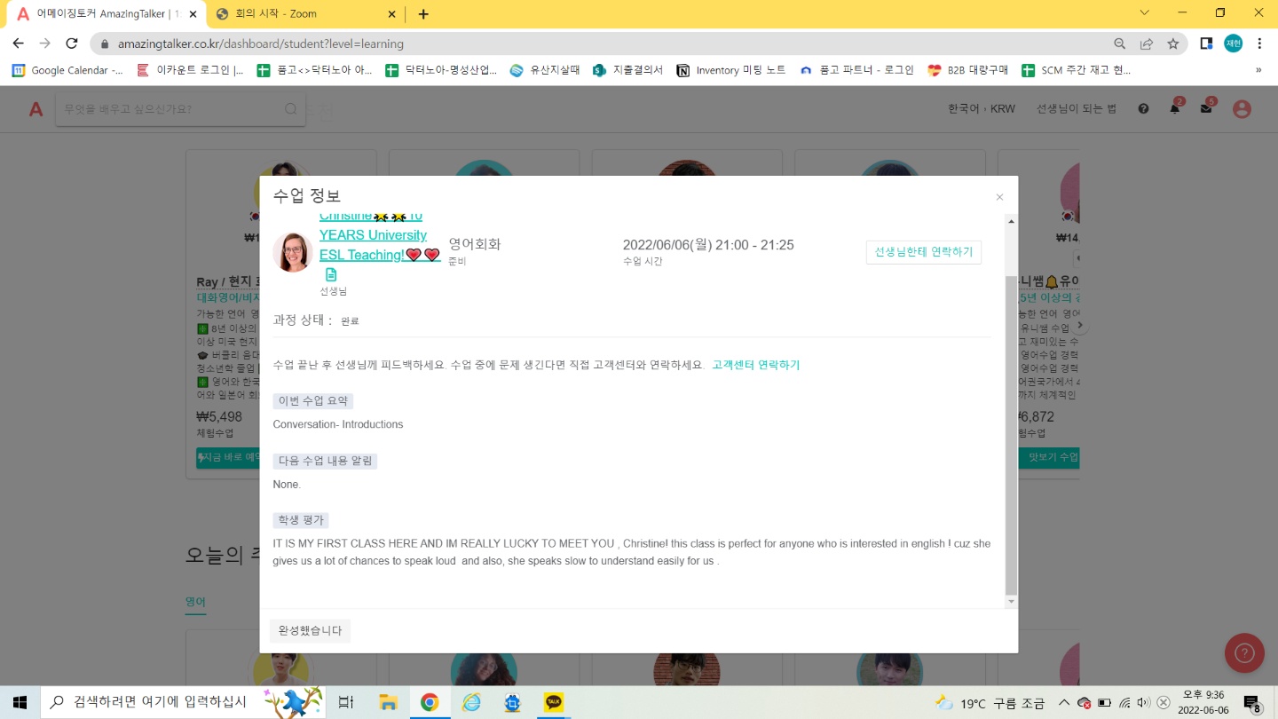Image resolution: width=1278 pixels, height=719 pixels.
Task: Open the 한국어 · KRW language selector
Action: point(982,109)
